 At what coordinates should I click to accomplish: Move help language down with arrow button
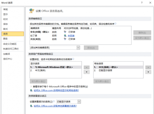pos(148,72)
